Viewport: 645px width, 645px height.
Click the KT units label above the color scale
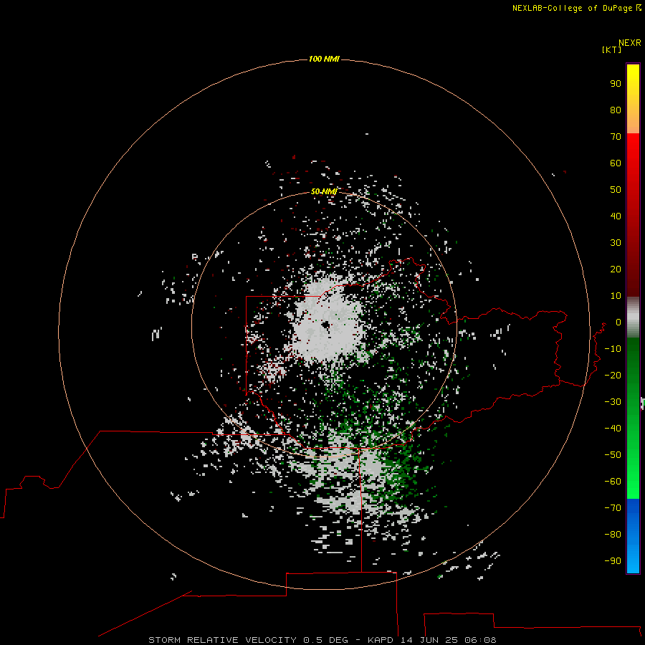(611, 49)
